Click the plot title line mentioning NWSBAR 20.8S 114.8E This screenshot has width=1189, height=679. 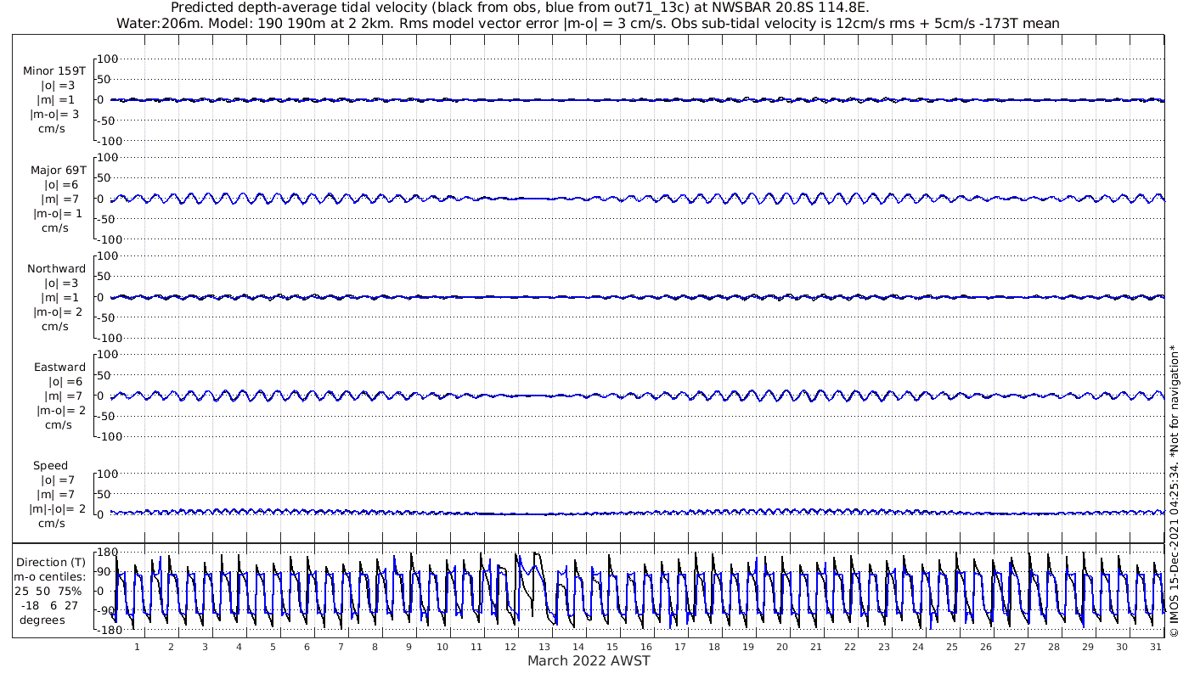pyautogui.click(x=520, y=8)
